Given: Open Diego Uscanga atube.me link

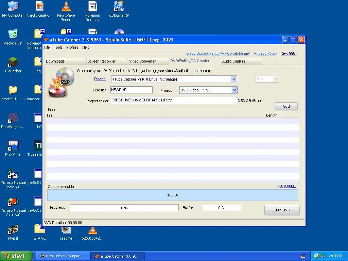Looking at the screenshot, I should pos(218,53).
